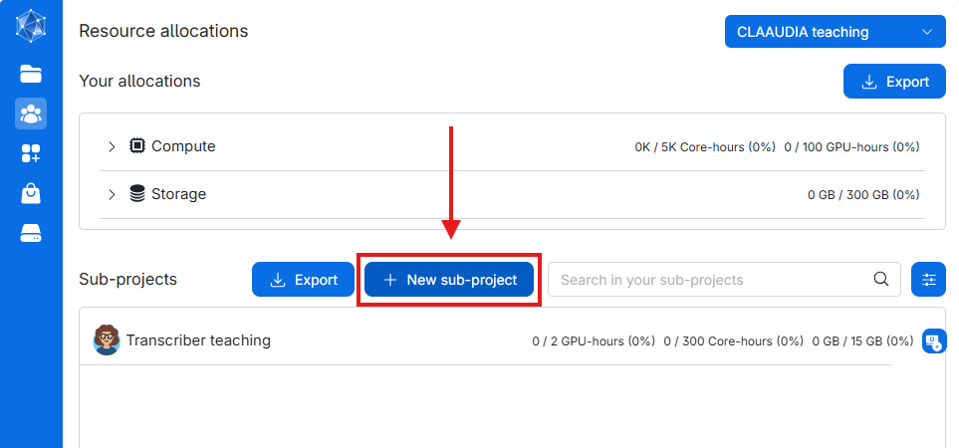
Task: Open the shopping bag sidebar icon
Action: tap(31, 193)
